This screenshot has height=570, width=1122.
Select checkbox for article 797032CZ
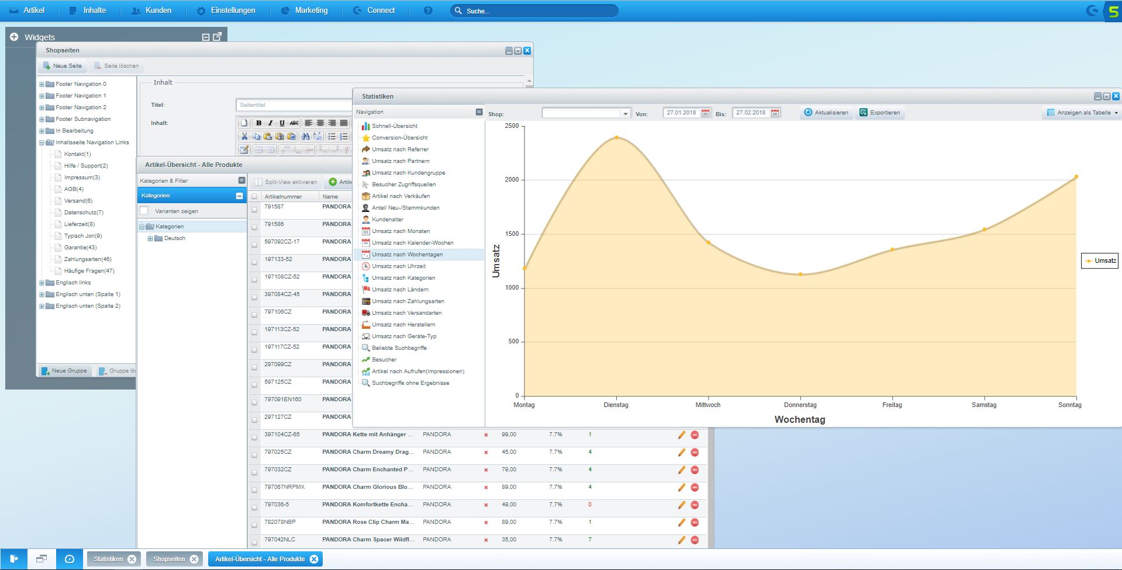tap(254, 472)
